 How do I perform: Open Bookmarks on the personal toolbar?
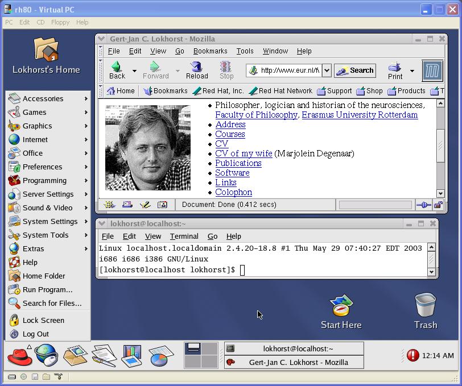coord(166,91)
